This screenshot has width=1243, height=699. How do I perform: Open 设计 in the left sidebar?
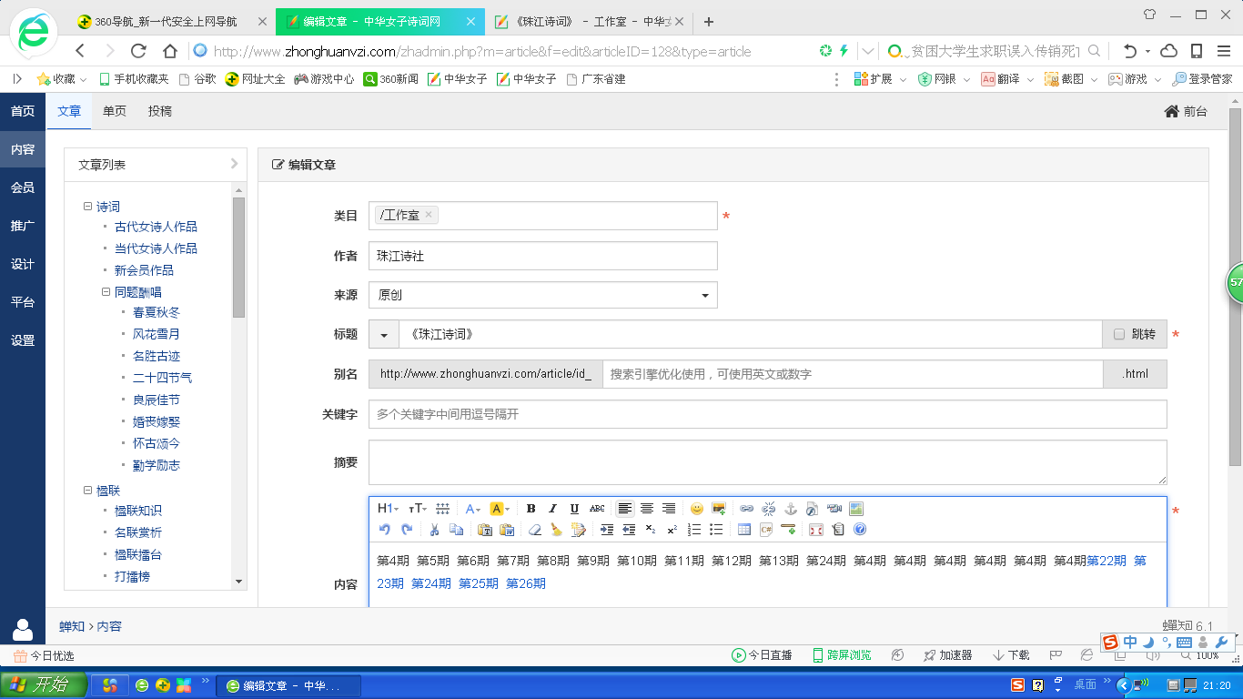23,264
